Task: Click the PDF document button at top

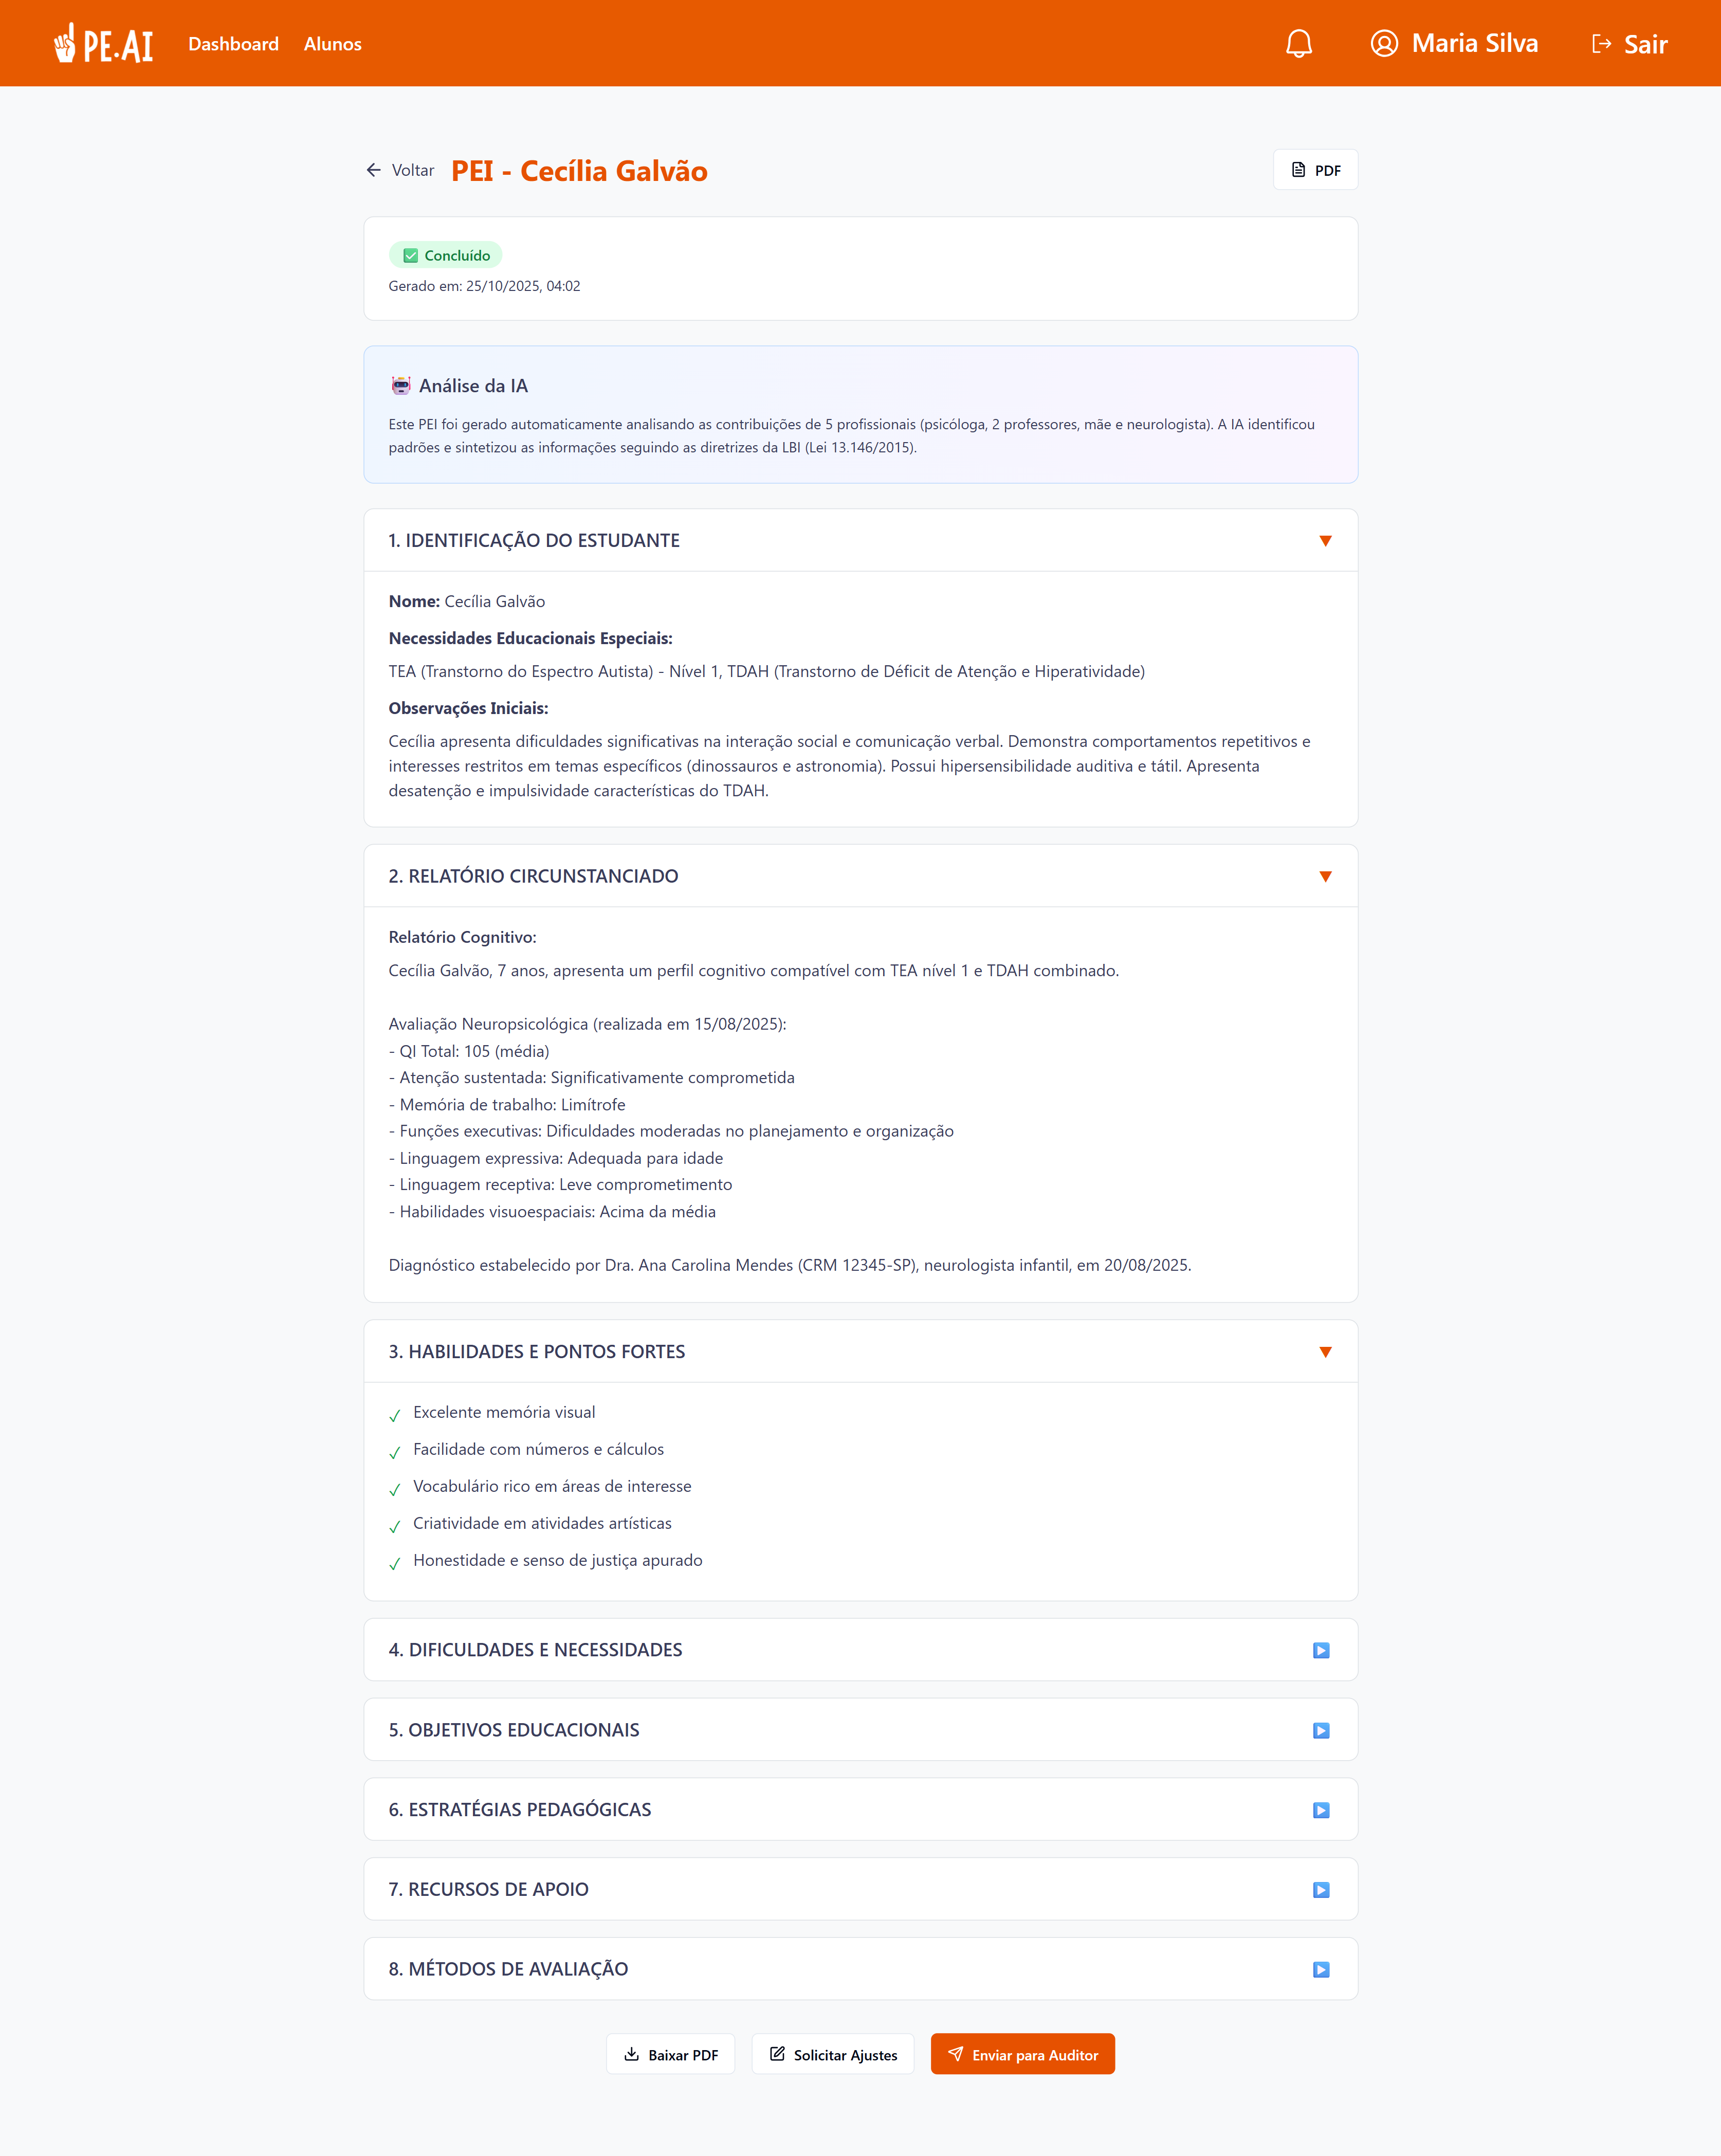Action: [1315, 170]
